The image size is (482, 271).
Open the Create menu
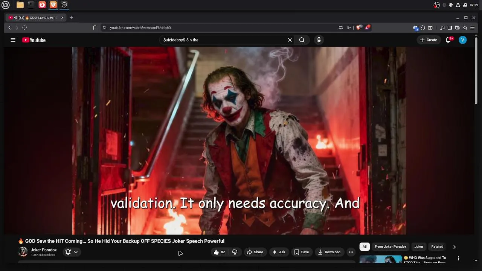(429, 40)
